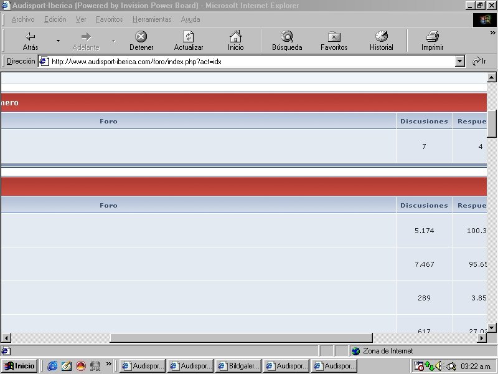Click the vertical scrollbar down arrow
This screenshot has height=374, width=498.
pos(491,328)
